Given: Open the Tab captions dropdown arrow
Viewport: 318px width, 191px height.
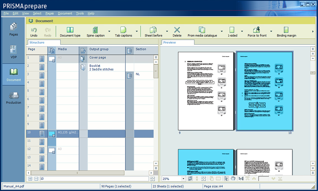Looking at the screenshot, I should click(x=137, y=31).
